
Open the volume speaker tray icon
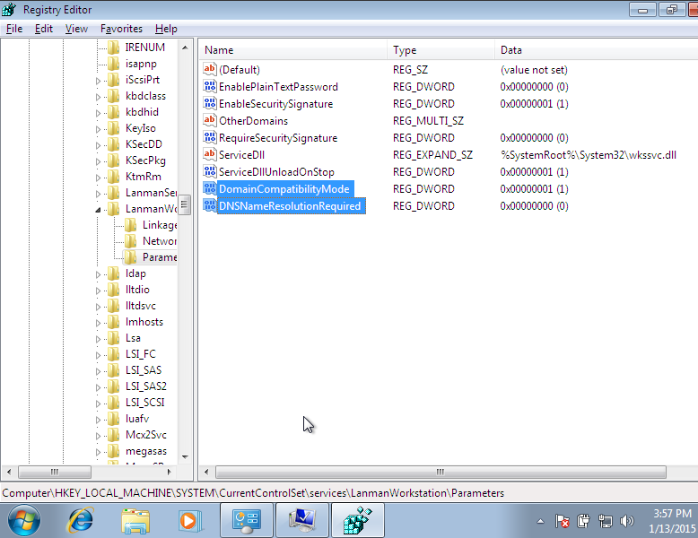(x=627, y=521)
